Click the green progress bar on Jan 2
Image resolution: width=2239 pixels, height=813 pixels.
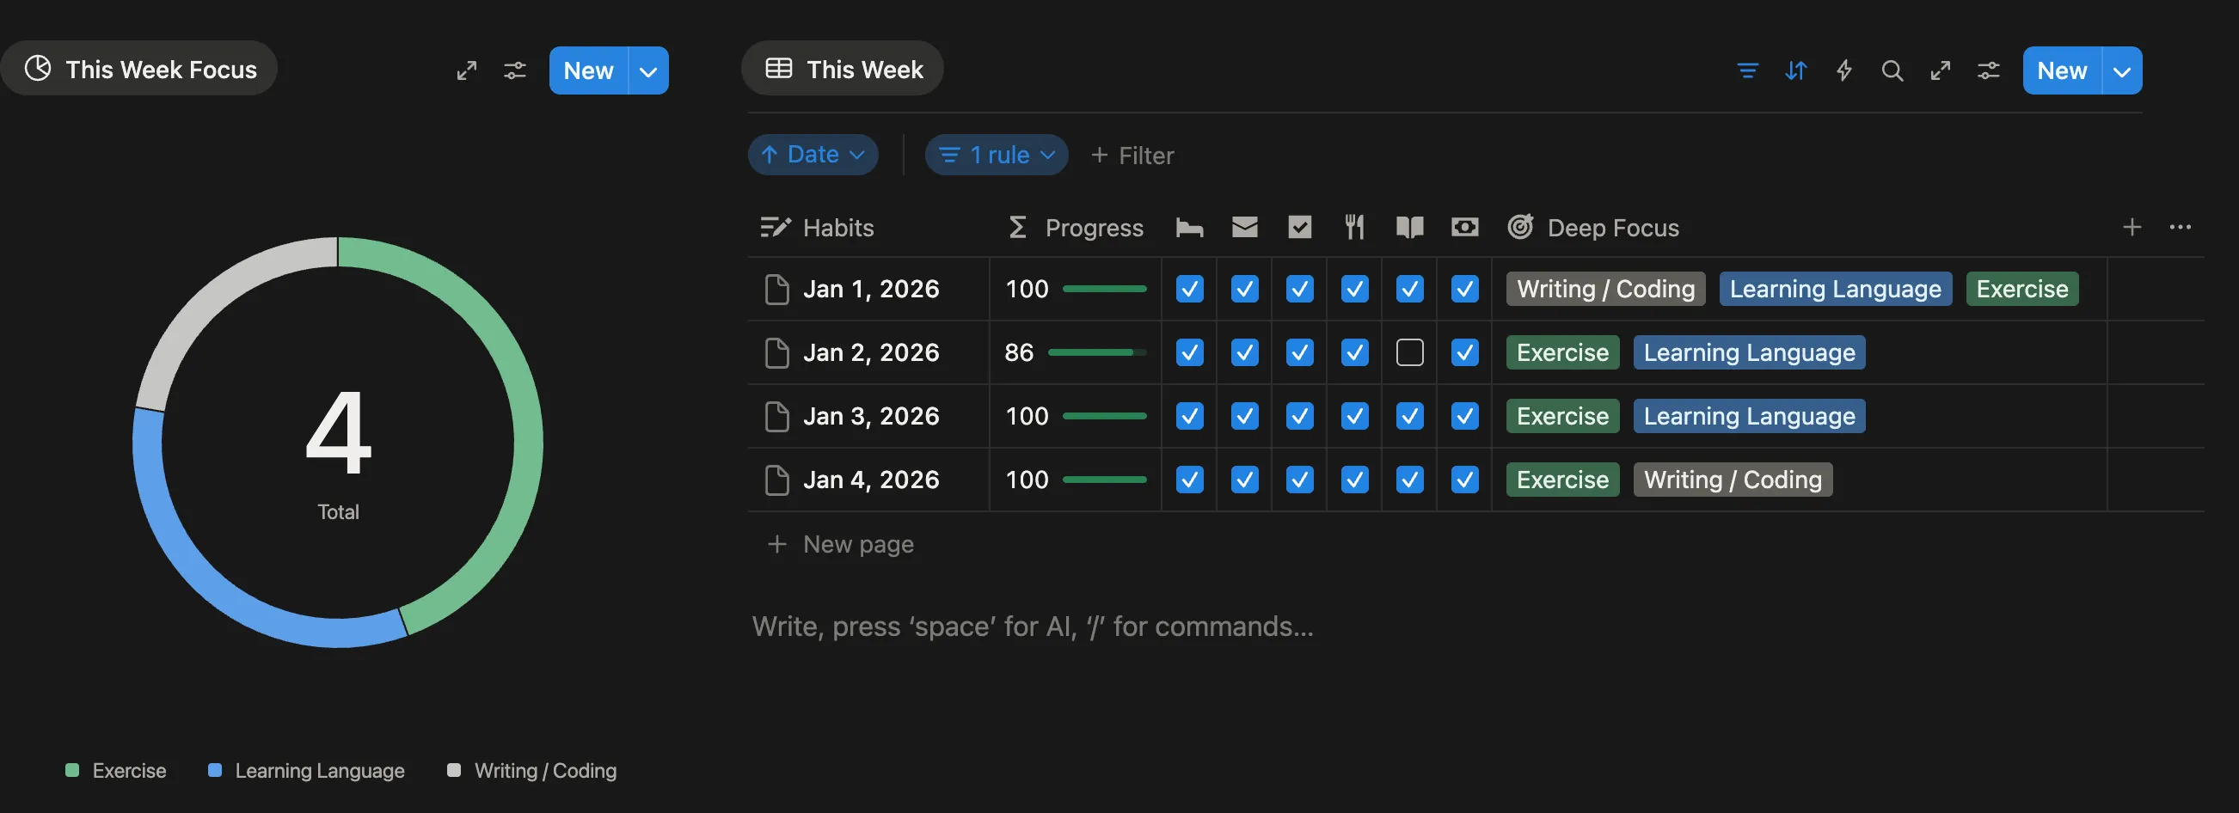tap(1097, 352)
